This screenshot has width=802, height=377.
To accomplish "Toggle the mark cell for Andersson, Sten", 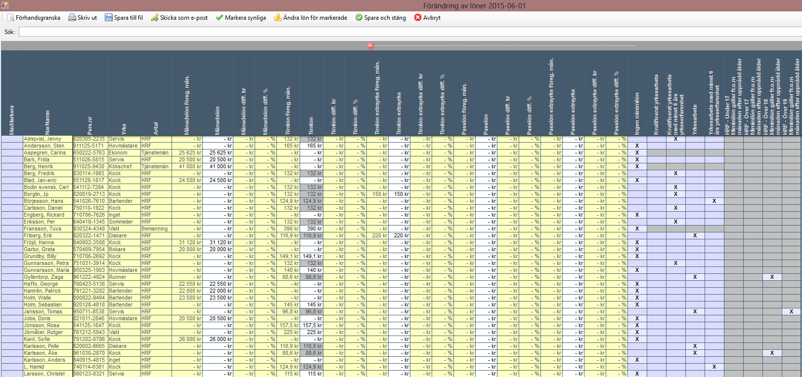I will pos(12,146).
